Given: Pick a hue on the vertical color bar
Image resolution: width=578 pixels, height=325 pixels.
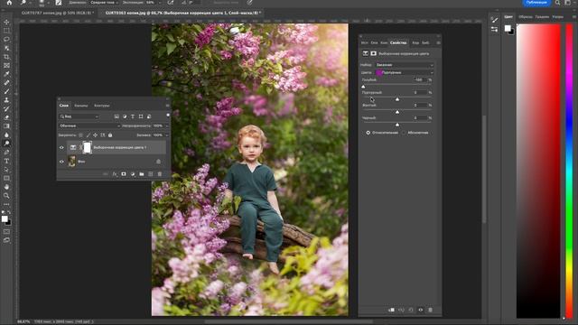Looking at the screenshot, I should [x=570, y=170].
